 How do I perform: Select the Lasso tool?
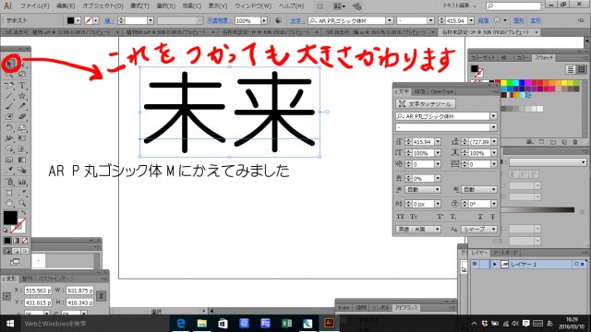pos(22,75)
